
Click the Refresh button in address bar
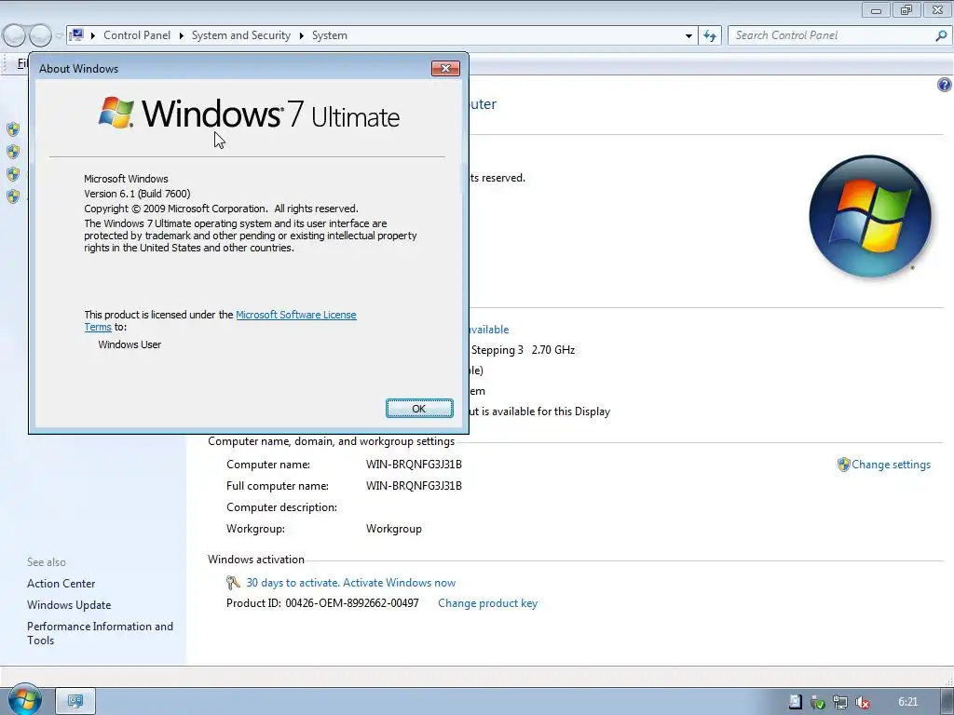point(710,36)
